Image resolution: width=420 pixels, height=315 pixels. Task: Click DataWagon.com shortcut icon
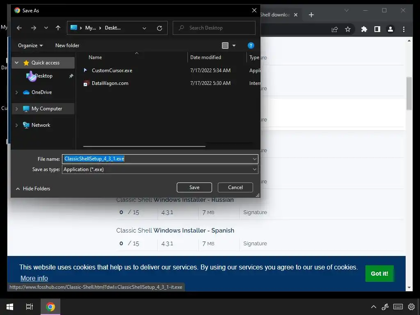(86, 83)
